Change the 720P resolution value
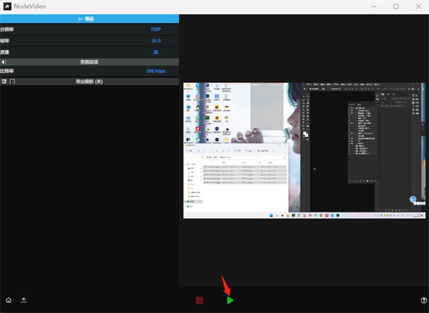This screenshot has height=313, width=429. pos(155,30)
